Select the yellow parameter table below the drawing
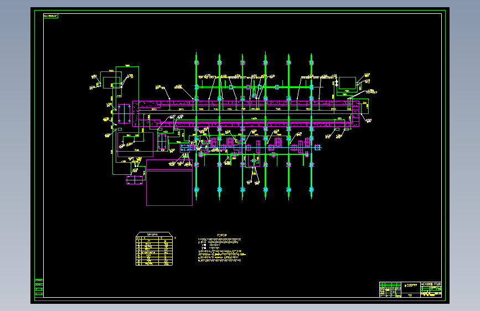This screenshot has height=311, width=480. tap(154, 249)
